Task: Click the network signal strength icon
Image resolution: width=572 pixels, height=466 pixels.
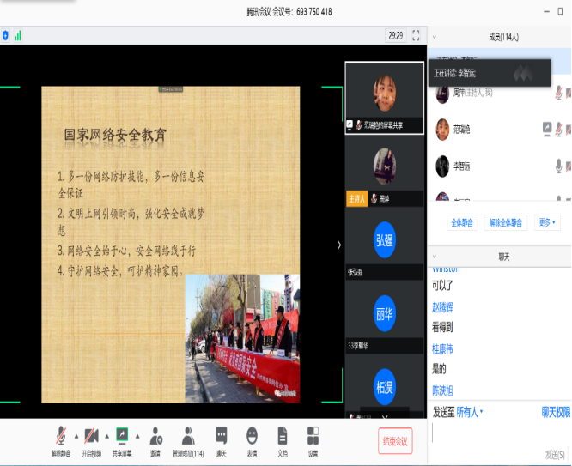Action: coord(18,35)
